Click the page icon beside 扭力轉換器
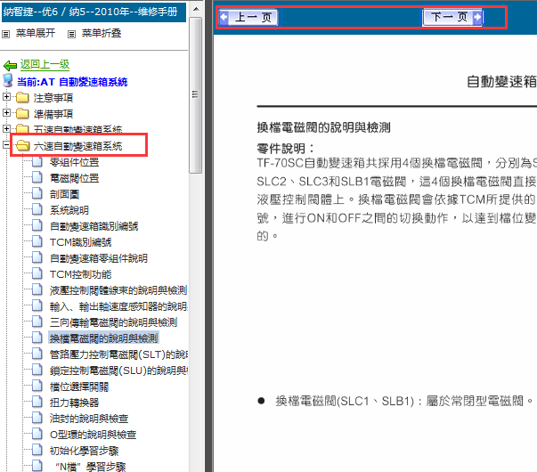 (x=37, y=402)
